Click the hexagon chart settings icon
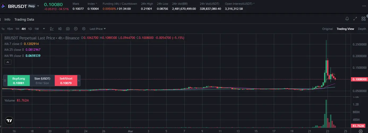Viewport: 368px width, 133px height. (84, 29)
